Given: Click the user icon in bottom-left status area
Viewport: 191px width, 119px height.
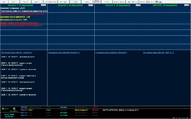Looking at the screenshot, I should (x=3, y=109).
